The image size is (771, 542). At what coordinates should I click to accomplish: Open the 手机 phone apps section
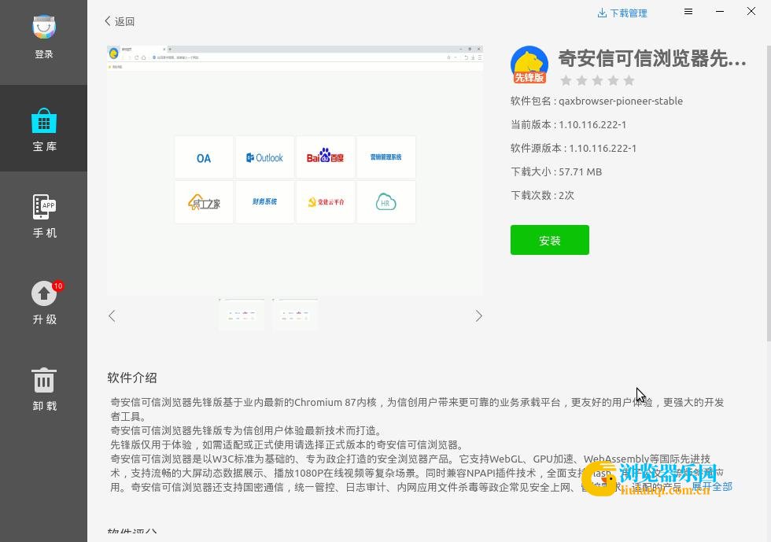(44, 215)
